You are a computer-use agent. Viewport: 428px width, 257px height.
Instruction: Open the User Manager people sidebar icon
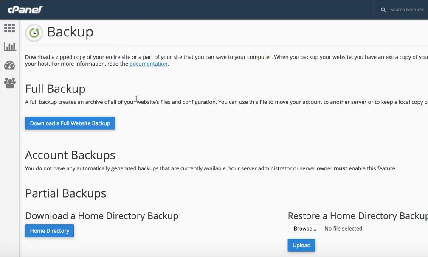(x=10, y=83)
